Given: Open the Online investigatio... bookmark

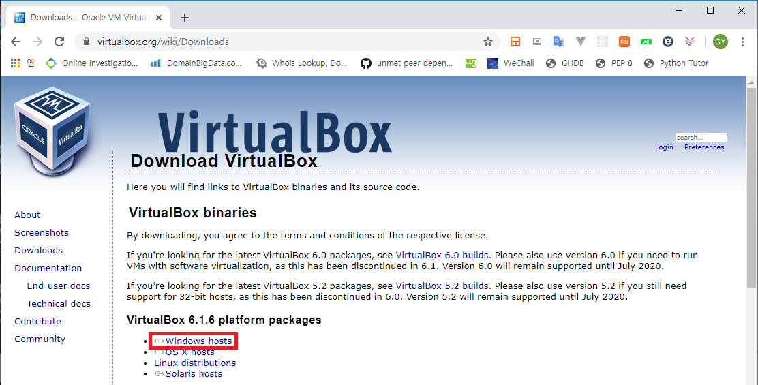Looking at the screenshot, I should click(92, 63).
